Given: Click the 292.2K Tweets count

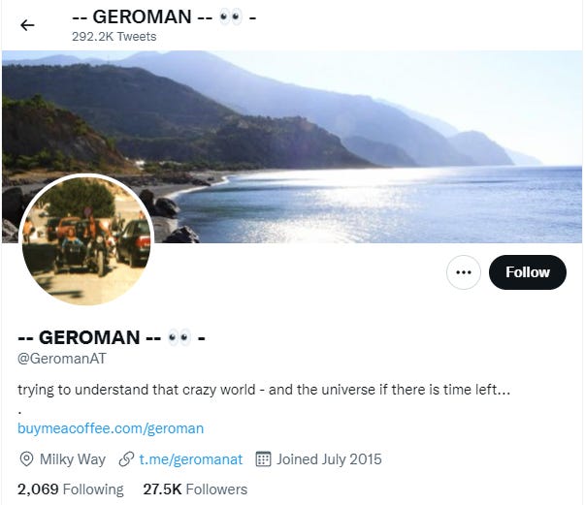Looking at the screenshot, I should coord(114,37).
